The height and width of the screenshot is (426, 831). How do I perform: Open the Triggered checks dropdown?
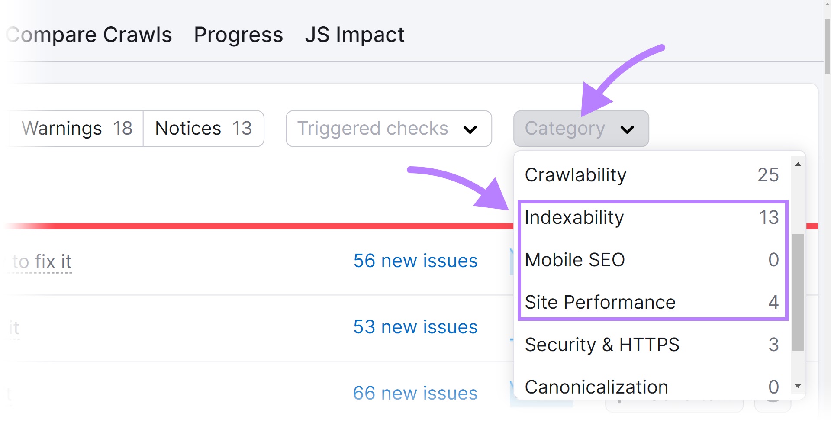pyautogui.click(x=388, y=128)
